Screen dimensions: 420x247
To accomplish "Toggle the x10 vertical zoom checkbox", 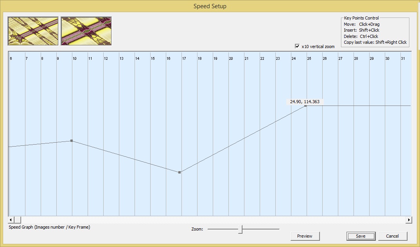I will click(297, 47).
